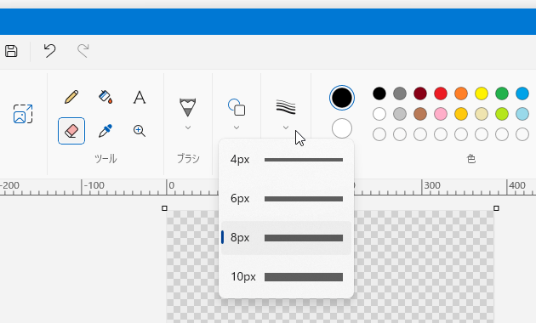Click the image selection resize icon
The height and width of the screenshot is (323, 536).
coord(23,114)
